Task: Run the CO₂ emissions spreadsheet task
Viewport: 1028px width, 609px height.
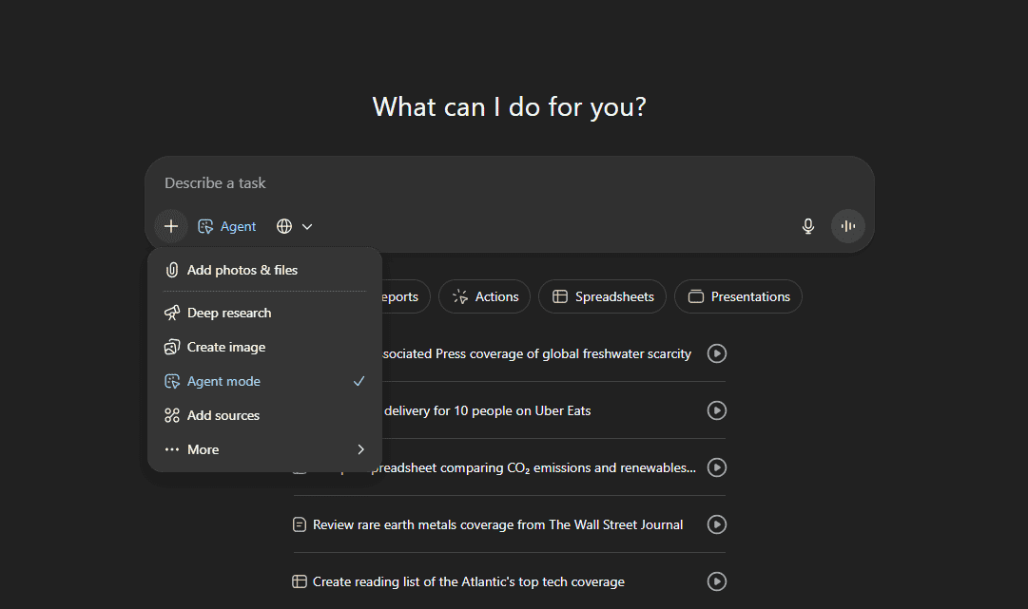Action: (717, 467)
